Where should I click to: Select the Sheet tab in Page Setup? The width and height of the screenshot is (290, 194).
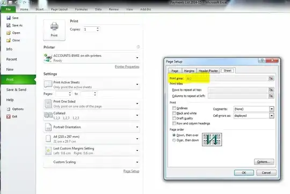228,71
